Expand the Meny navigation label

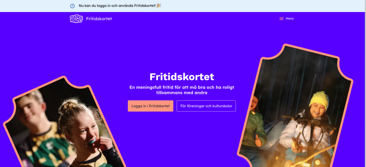click(x=290, y=19)
